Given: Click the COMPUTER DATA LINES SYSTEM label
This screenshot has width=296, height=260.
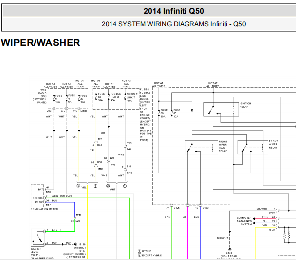Looking at the screenshot, I should 244,221.
